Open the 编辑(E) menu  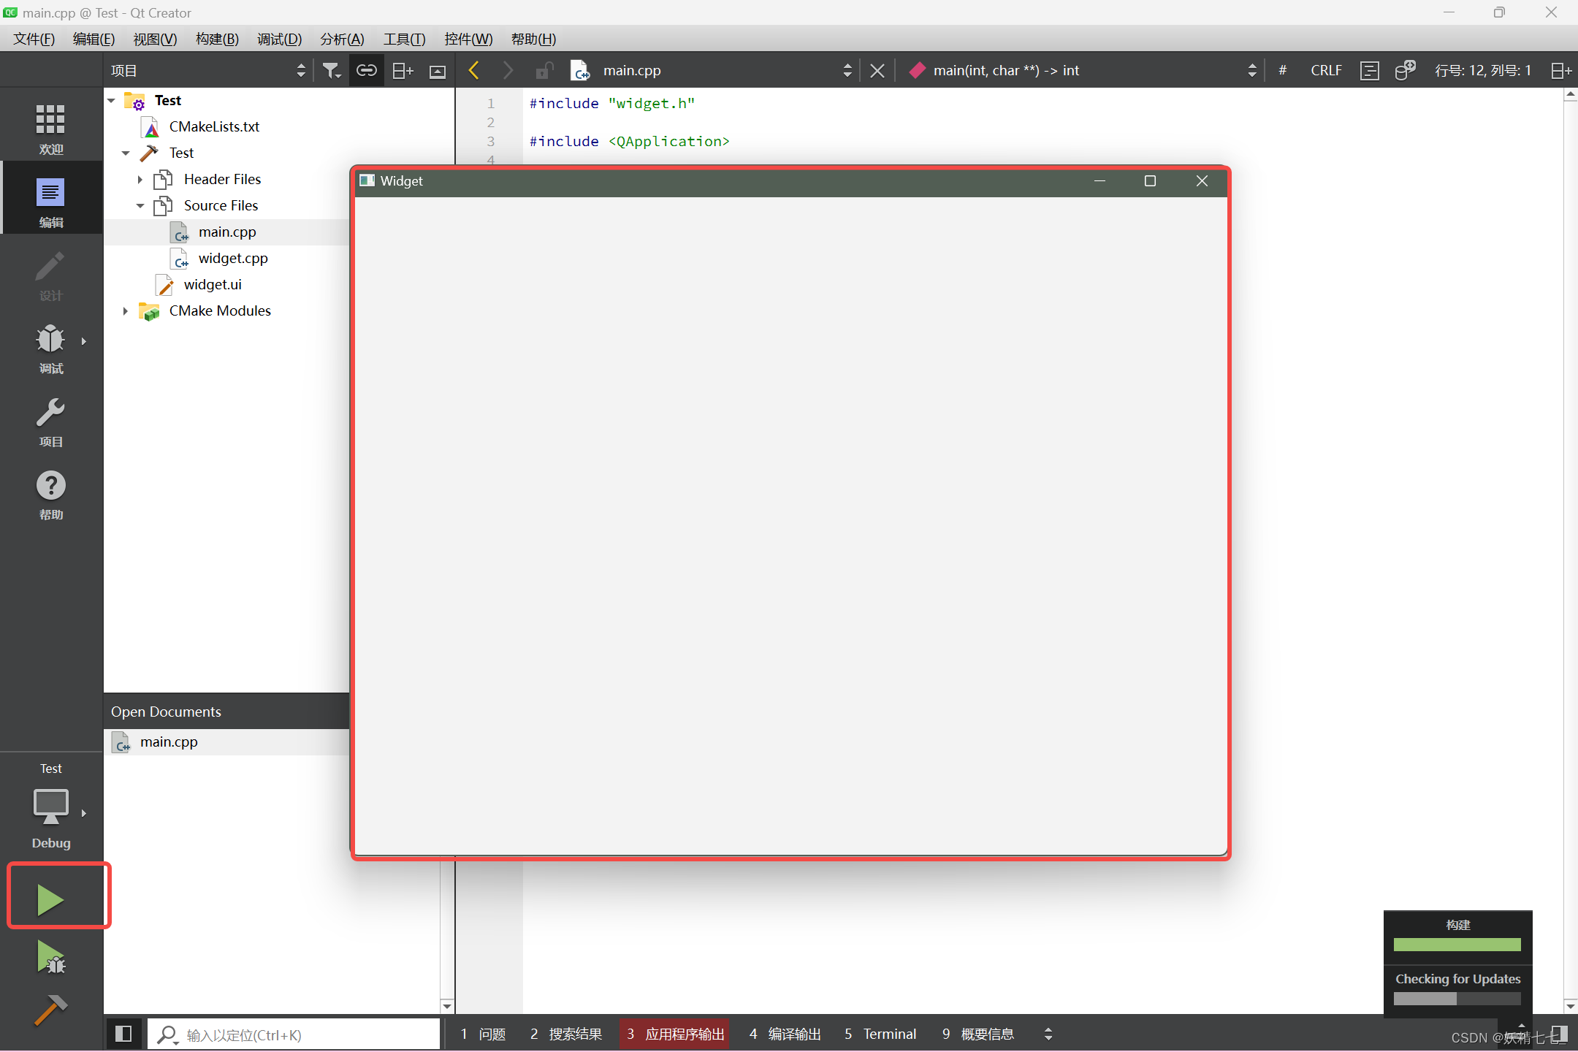coord(94,39)
